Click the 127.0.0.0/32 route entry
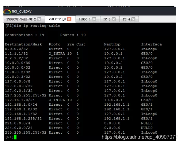This screenshot has width=181, height=143. point(81,86)
